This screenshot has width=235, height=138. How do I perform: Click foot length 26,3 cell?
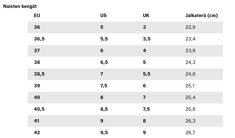click(190, 121)
